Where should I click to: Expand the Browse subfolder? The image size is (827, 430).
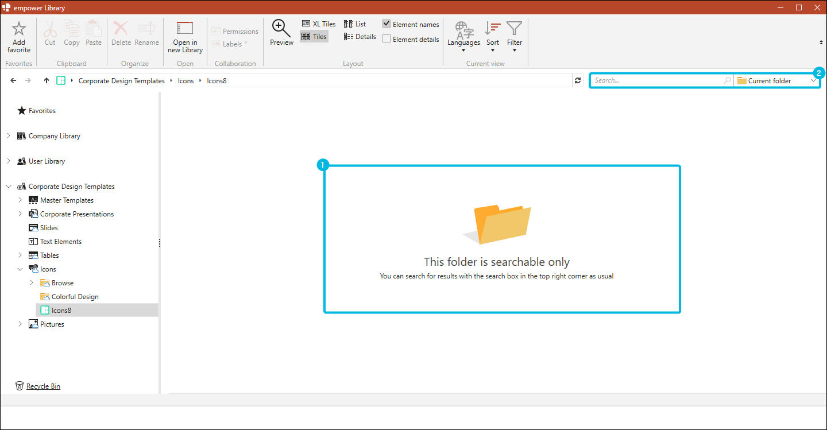pyautogui.click(x=32, y=283)
